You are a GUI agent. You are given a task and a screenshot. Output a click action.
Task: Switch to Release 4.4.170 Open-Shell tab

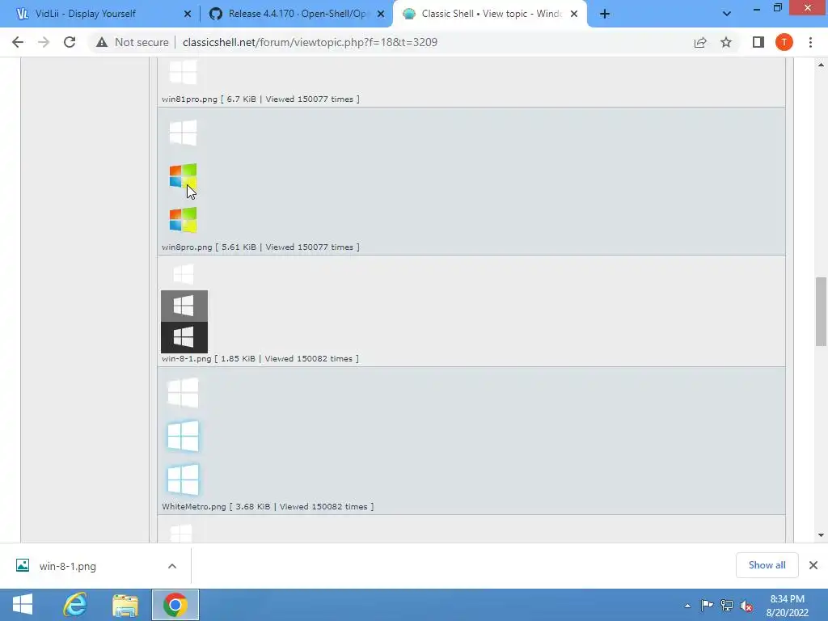(298, 14)
